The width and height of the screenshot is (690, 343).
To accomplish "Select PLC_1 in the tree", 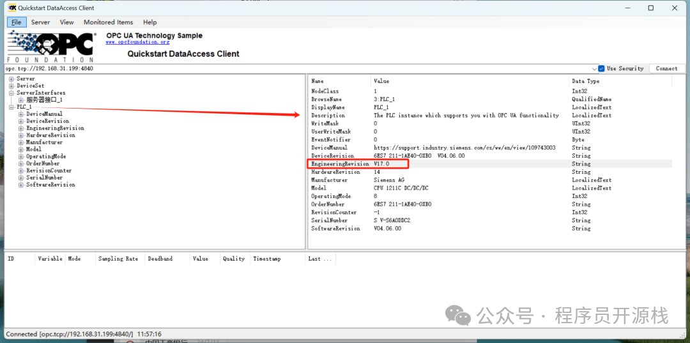I will click(x=24, y=107).
